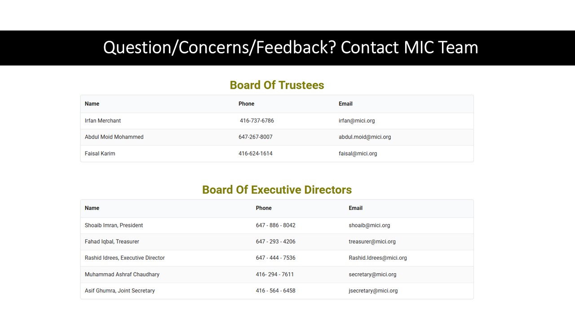Click the Email column header in Trustees table
Screen dimensions: 575x323
tap(345, 104)
